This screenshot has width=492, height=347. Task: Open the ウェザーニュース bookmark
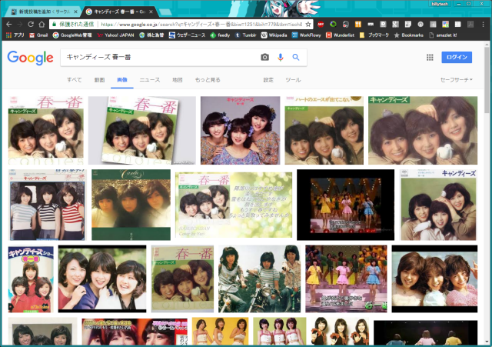coord(187,35)
